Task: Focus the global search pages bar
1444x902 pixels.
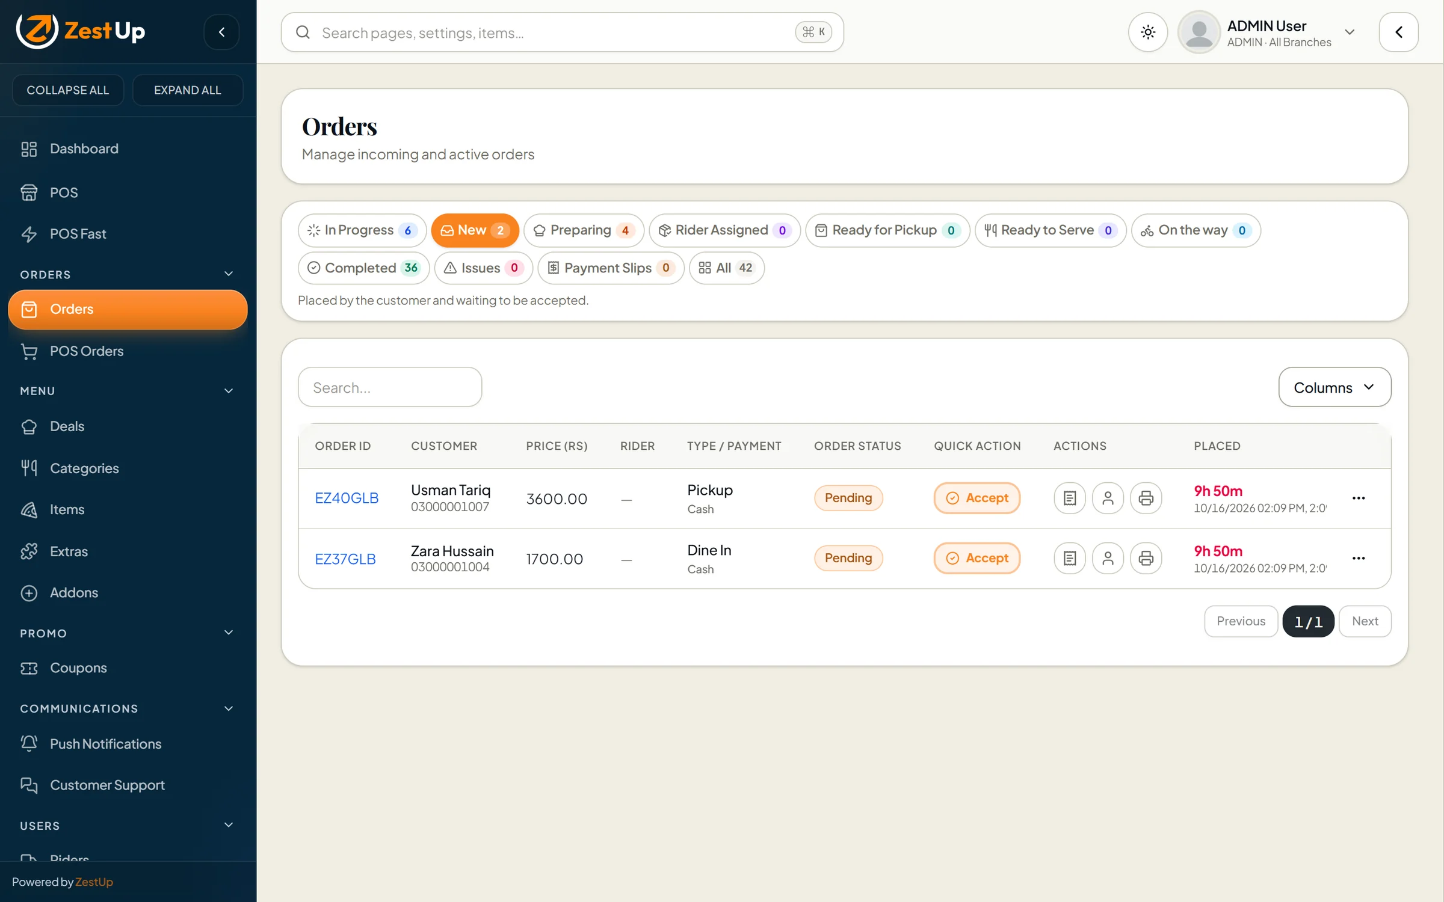Action: pos(562,32)
